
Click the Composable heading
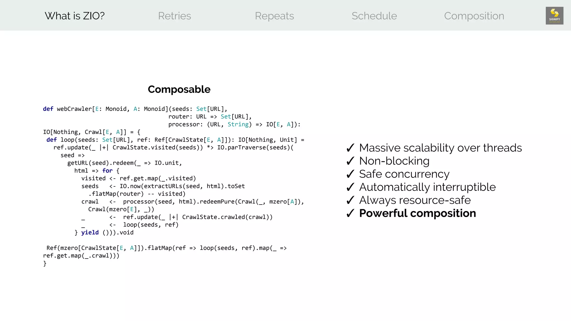pyautogui.click(x=179, y=89)
